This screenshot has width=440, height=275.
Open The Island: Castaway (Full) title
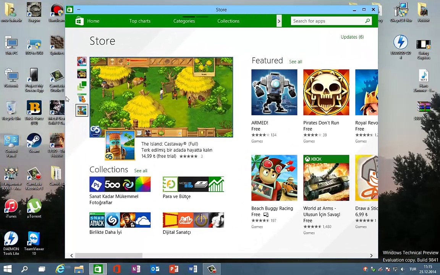(170, 144)
